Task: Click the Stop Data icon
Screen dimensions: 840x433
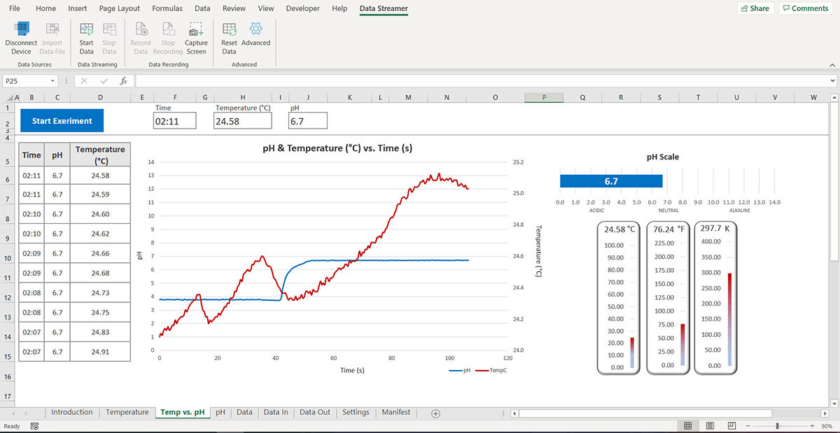Action: [109, 29]
